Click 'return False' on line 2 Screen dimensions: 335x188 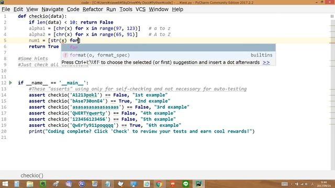pyautogui.click(x=97, y=22)
